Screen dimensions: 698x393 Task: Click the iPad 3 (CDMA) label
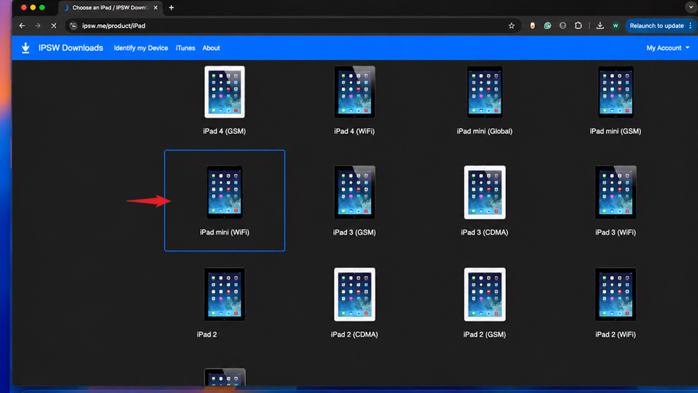pos(485,232)
